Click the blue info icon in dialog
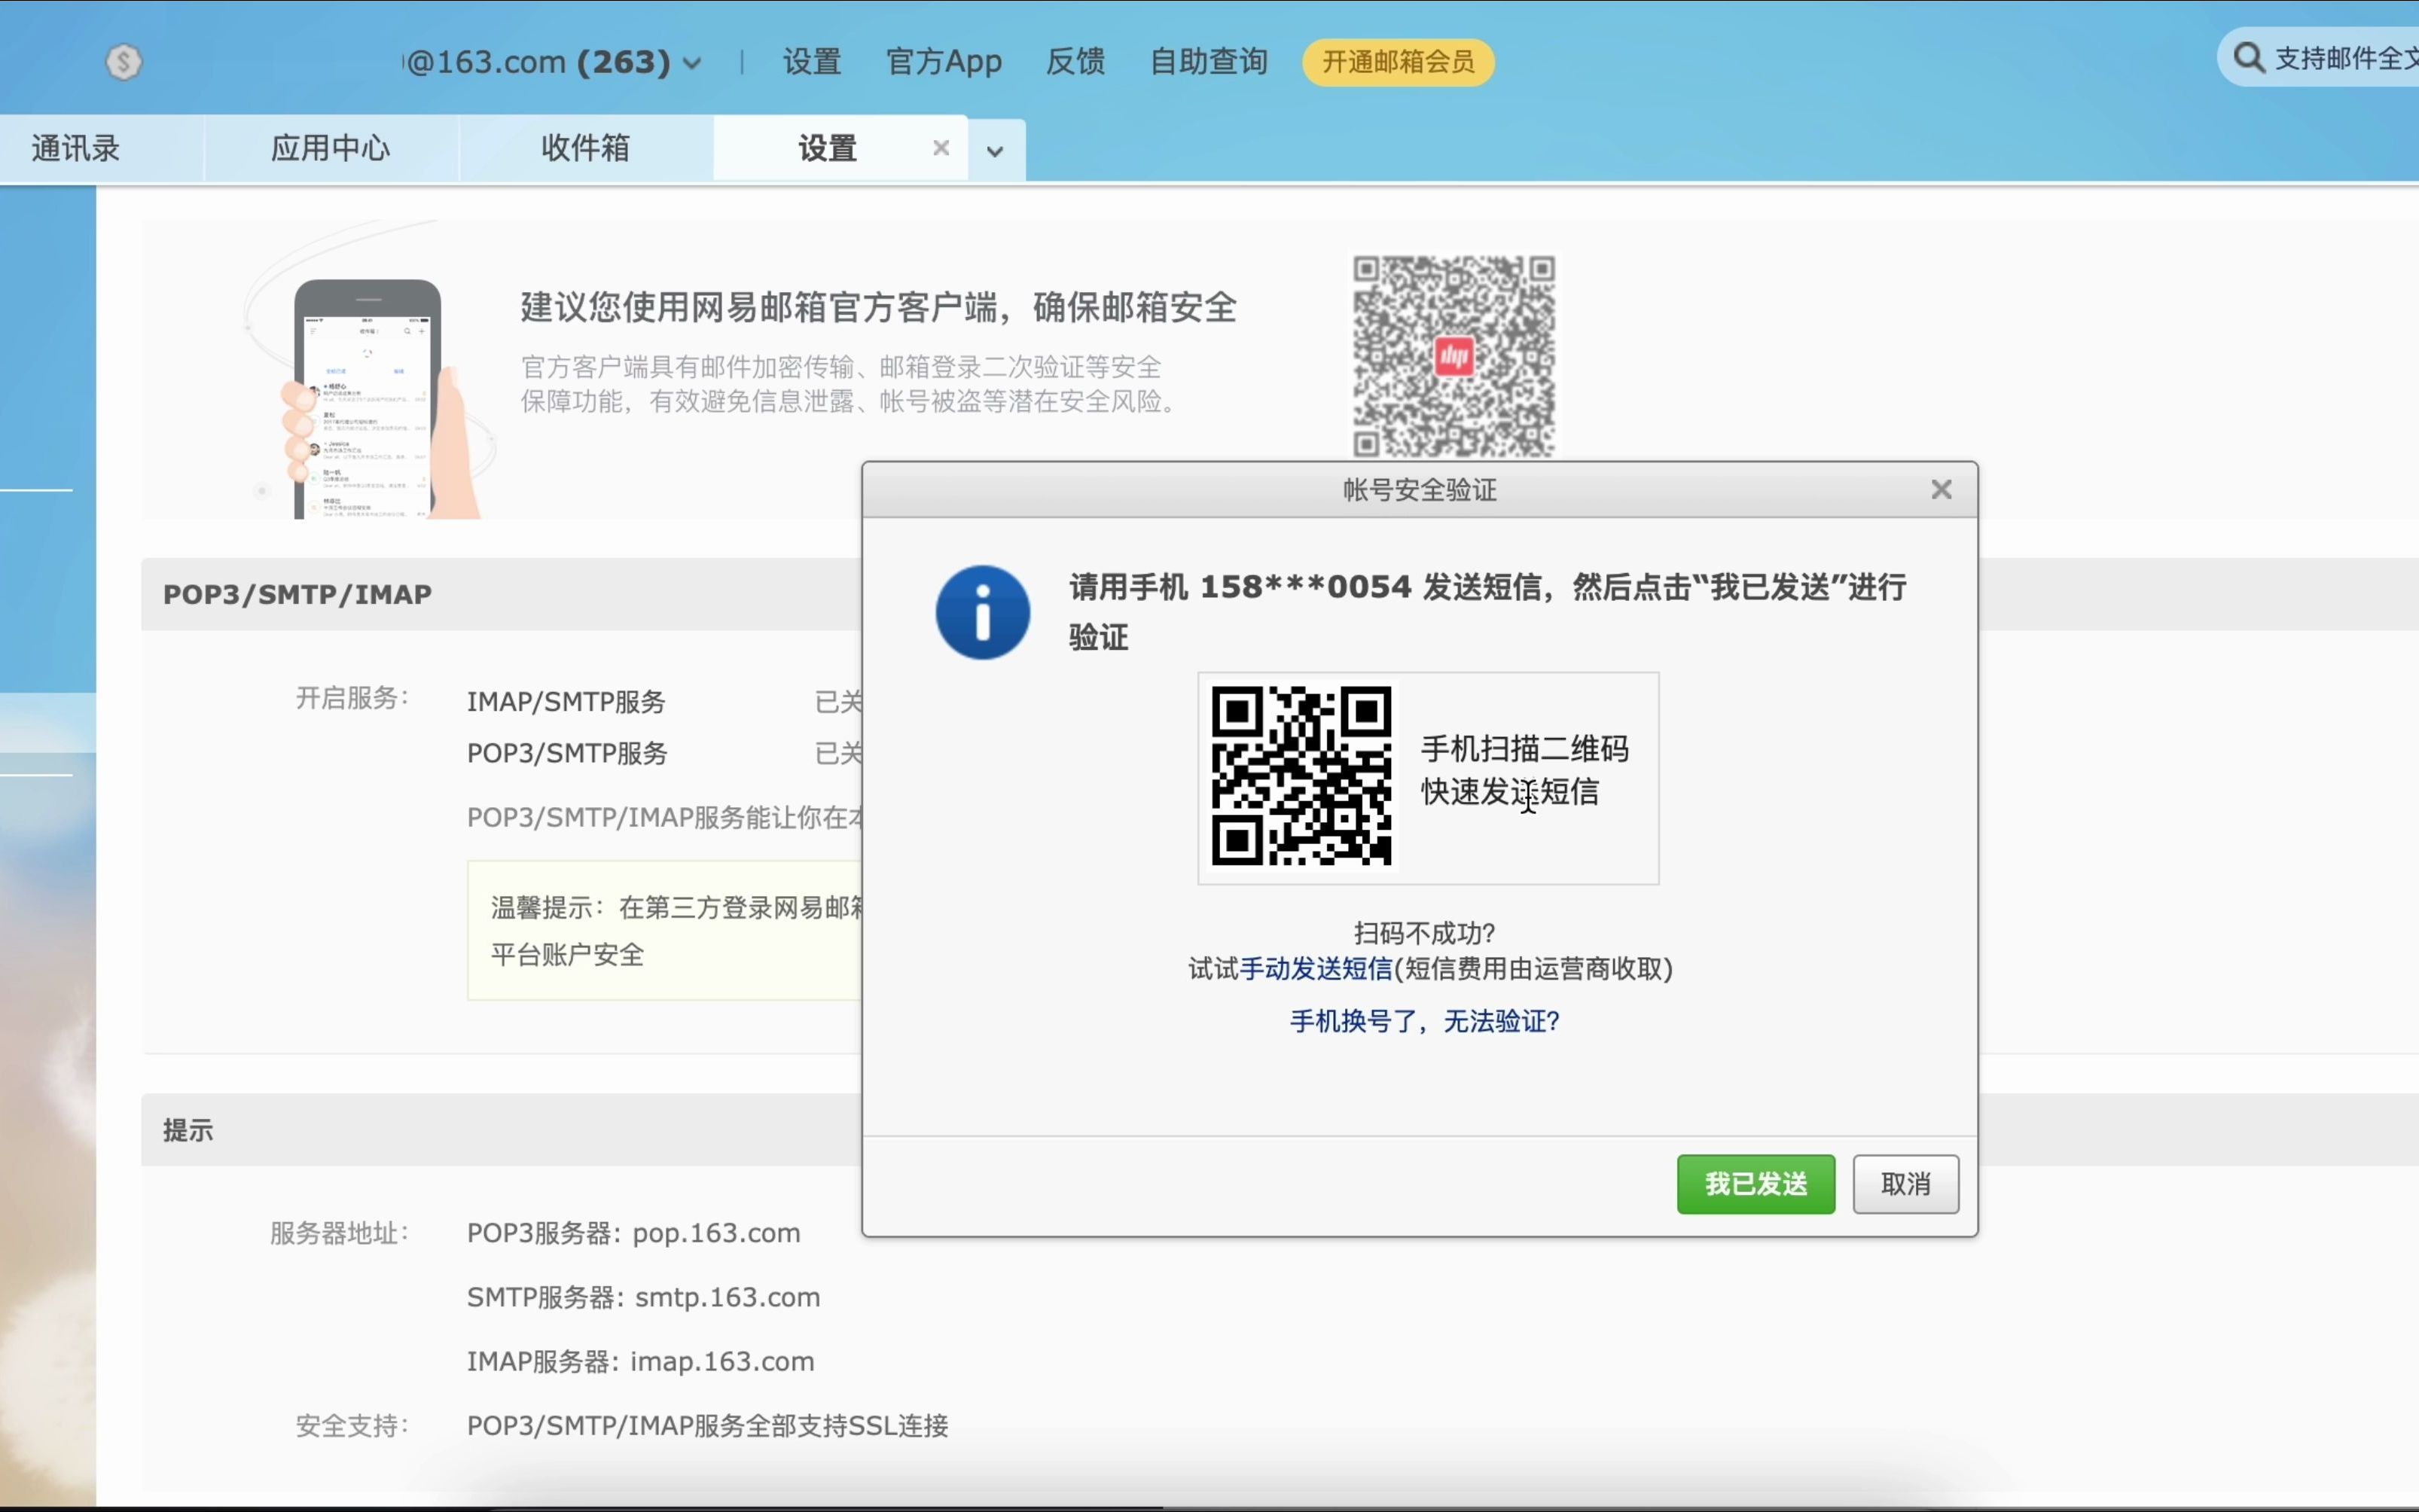The image size is (2419, 1512). (x=982, y=612)
